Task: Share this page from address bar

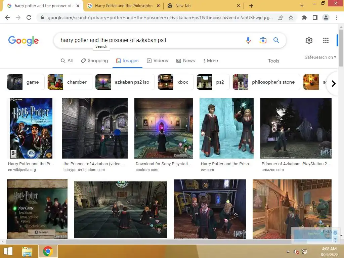Action: click(280, 17)
